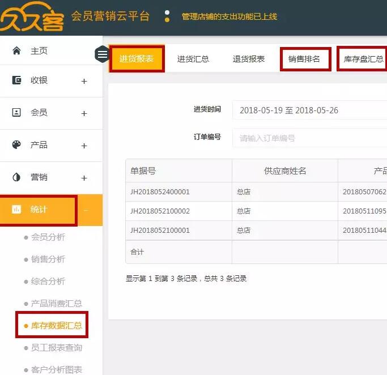387x375 pixels.
Task: Switch to the 进货汇总 tab
Action: pos(193,59)
